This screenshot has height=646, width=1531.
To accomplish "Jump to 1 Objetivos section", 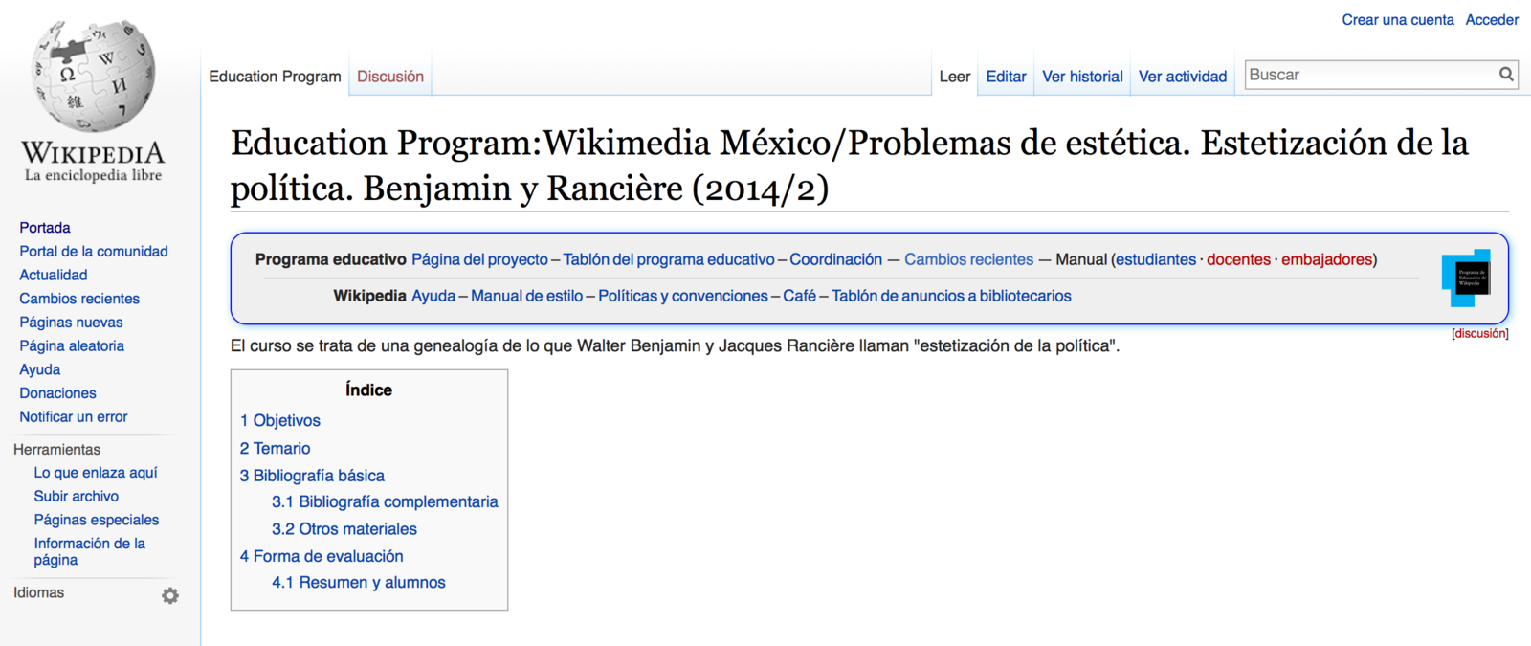I will click(280, 420).
